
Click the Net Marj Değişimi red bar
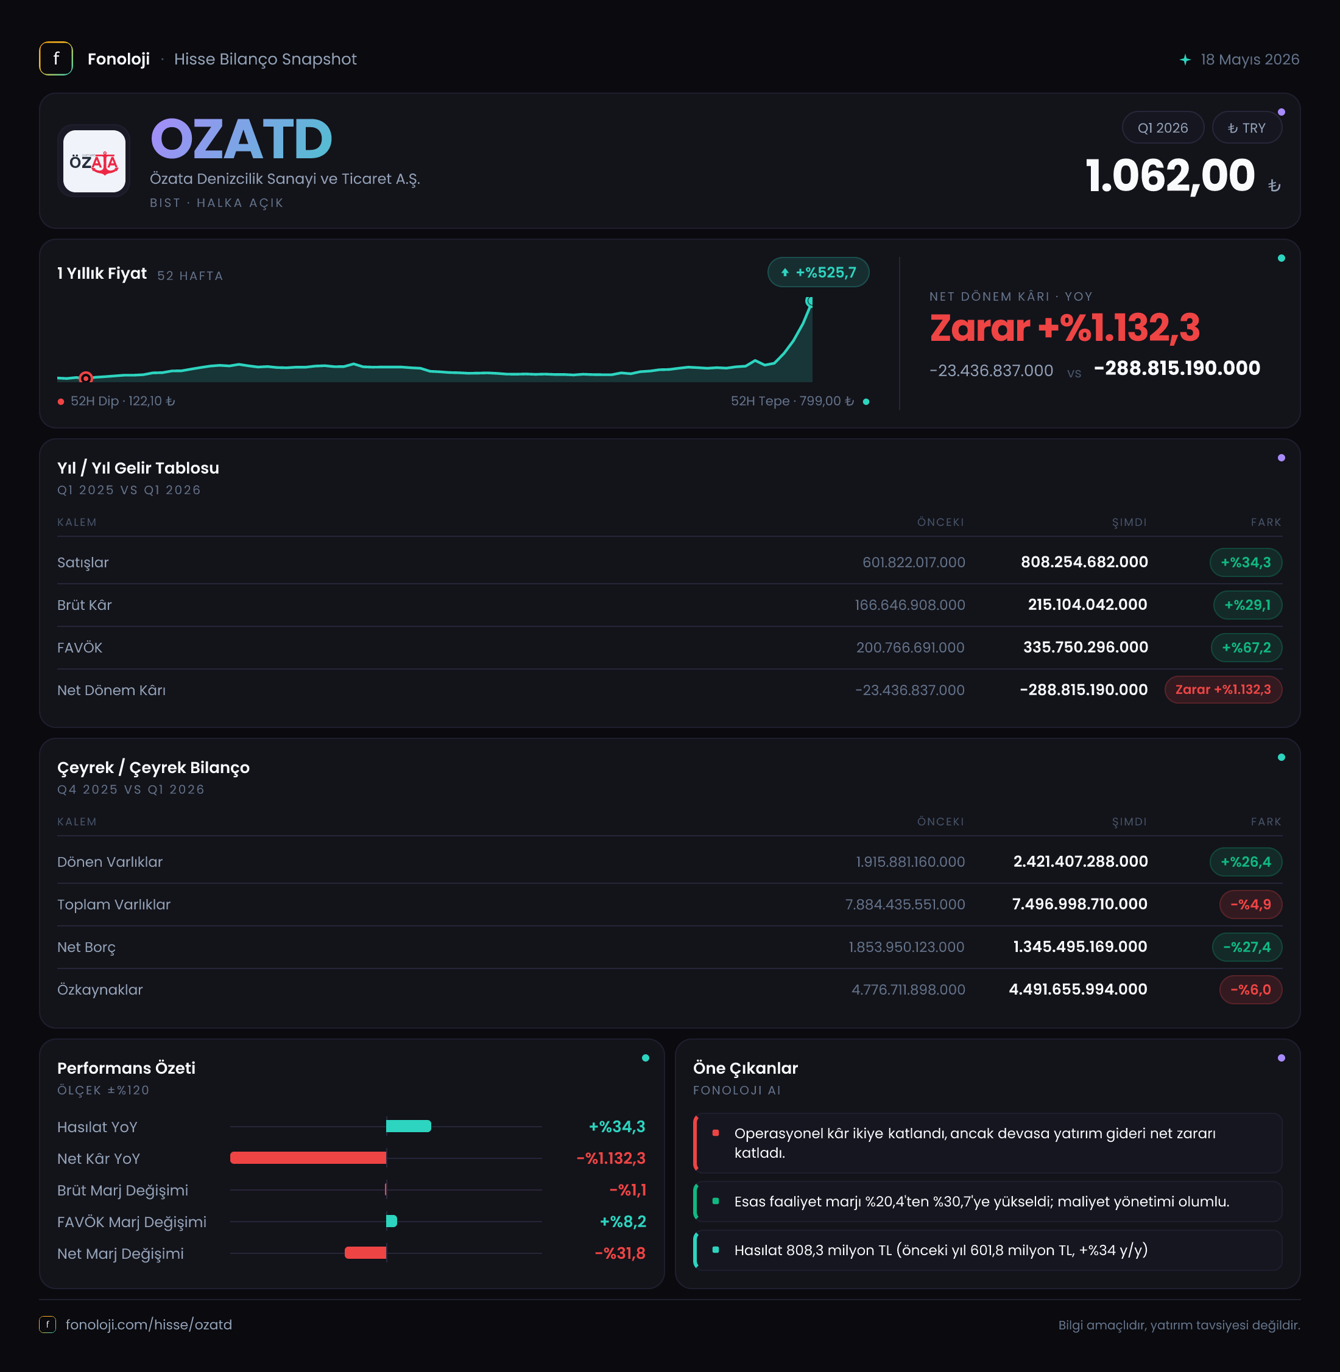pyautogui.click(x=365, y=1253)
